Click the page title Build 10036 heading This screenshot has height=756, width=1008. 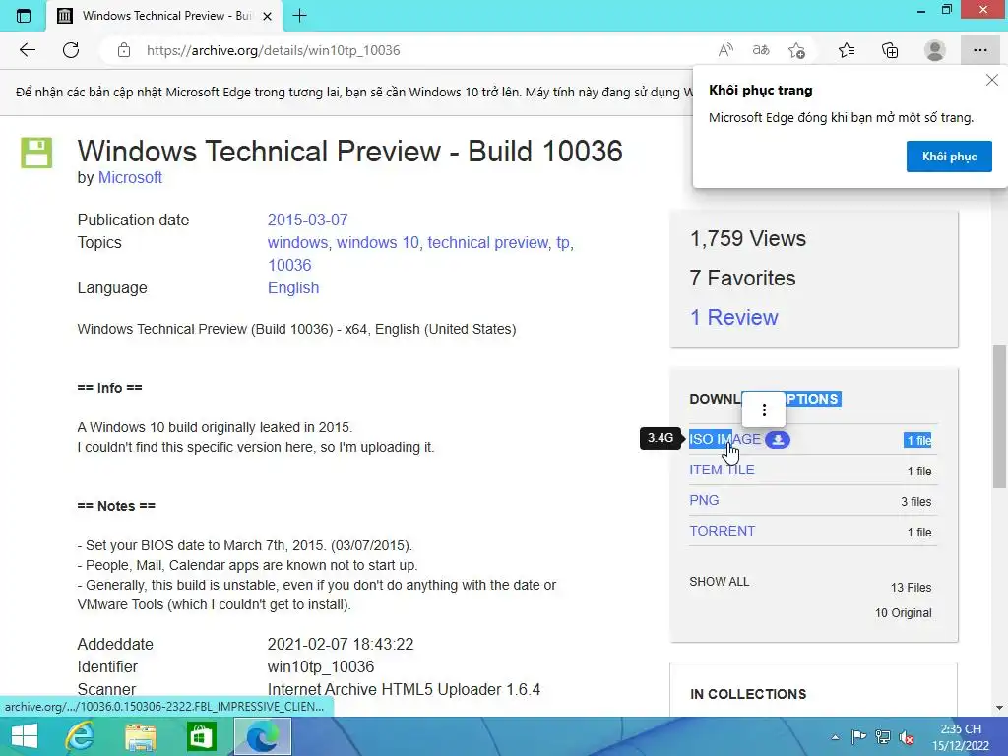point(350,151)
